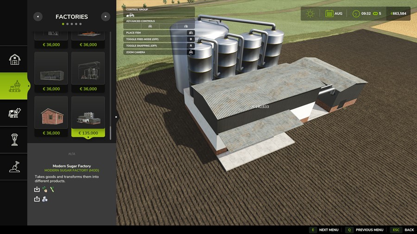Click the B key hint icon

pos(191,39)
